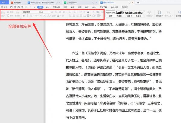Switch to the 工作记录.xlsx document tab
This screenshot has width=181, height=123.
[81, 2]
